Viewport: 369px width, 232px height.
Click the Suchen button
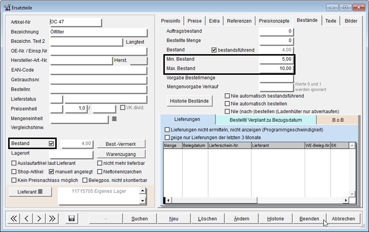pyautogui.click(x=139, y=219)
